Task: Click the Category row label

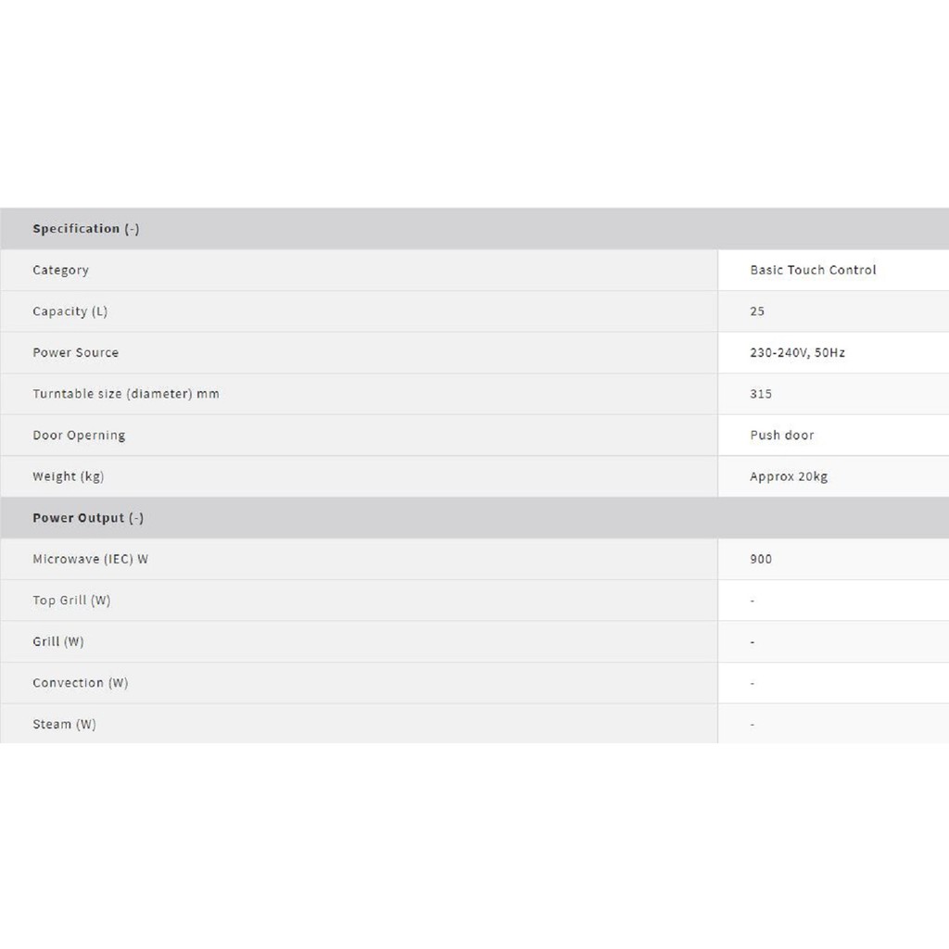Action: click(60, 271)
